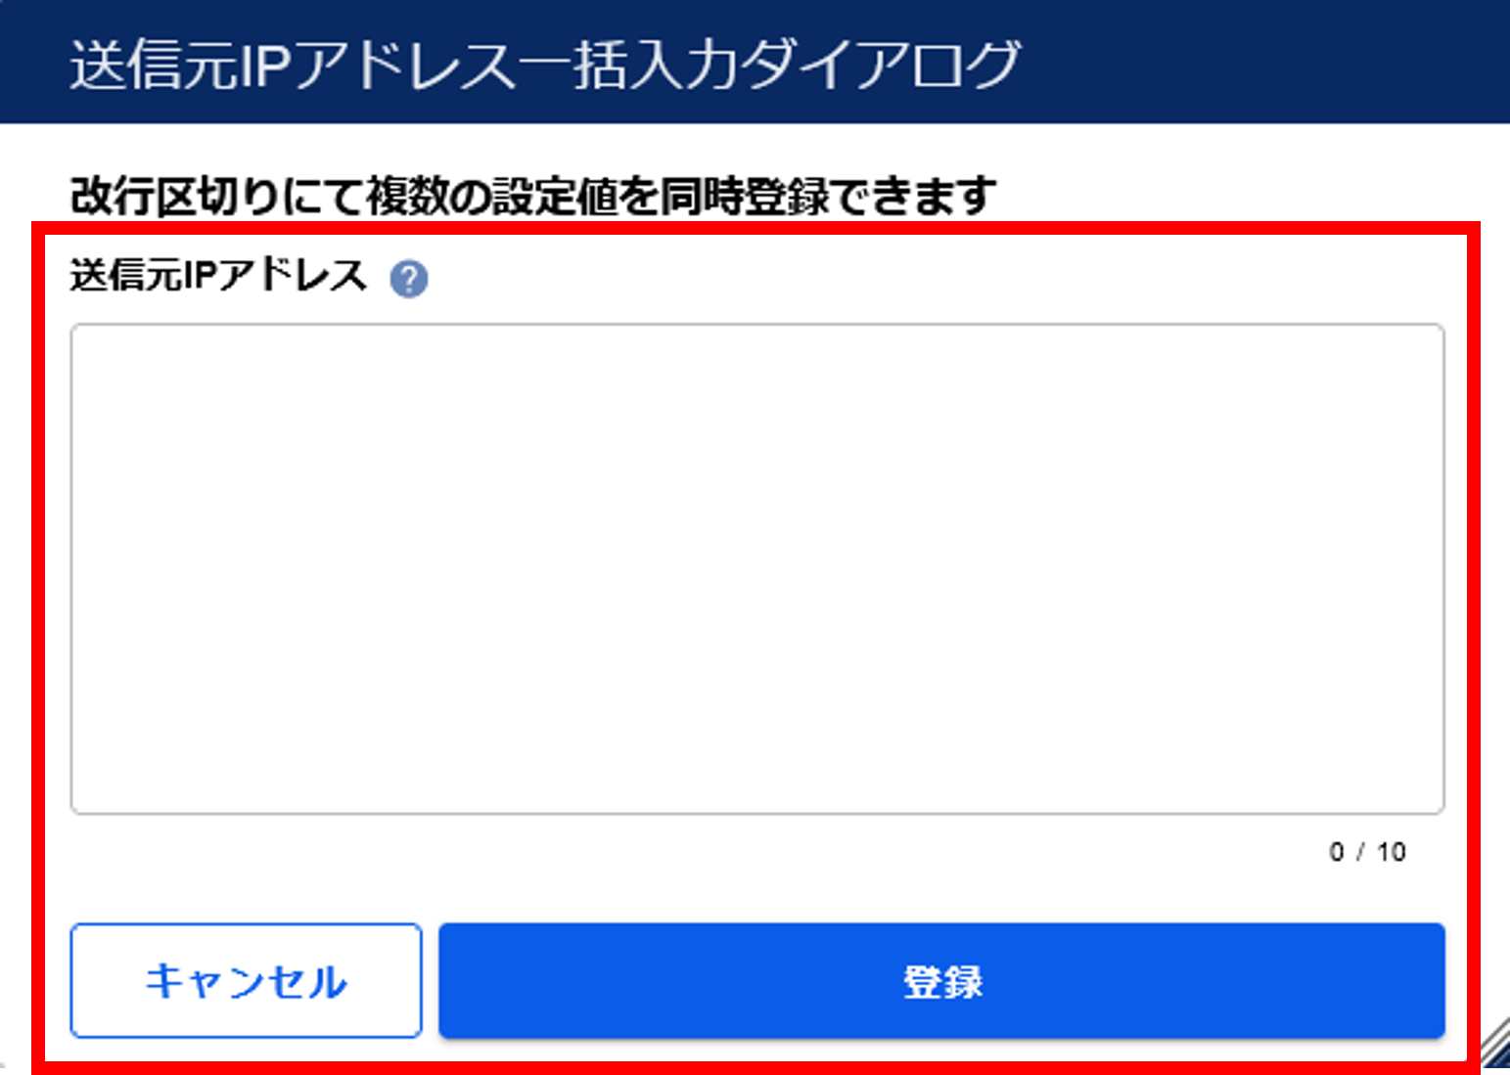Place cursor in the empty IP list box

click(757, 569)
